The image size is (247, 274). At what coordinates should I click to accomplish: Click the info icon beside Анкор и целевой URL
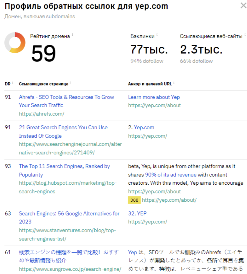pyautogui.click(x=174, y=83)
